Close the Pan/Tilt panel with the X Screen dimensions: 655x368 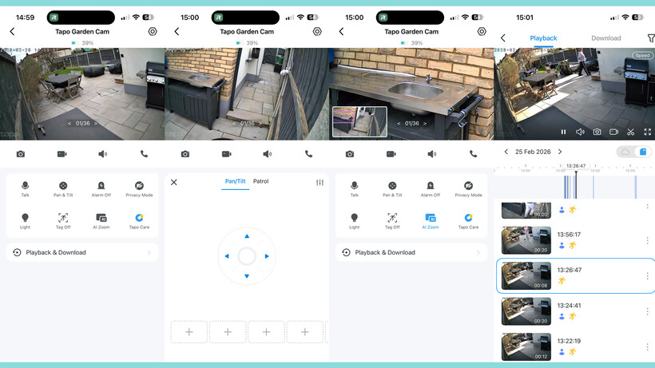click(x=174, y=182)
